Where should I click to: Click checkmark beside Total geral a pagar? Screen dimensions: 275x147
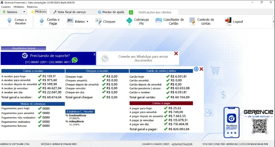pyautogui.click(x=166, y=129)
